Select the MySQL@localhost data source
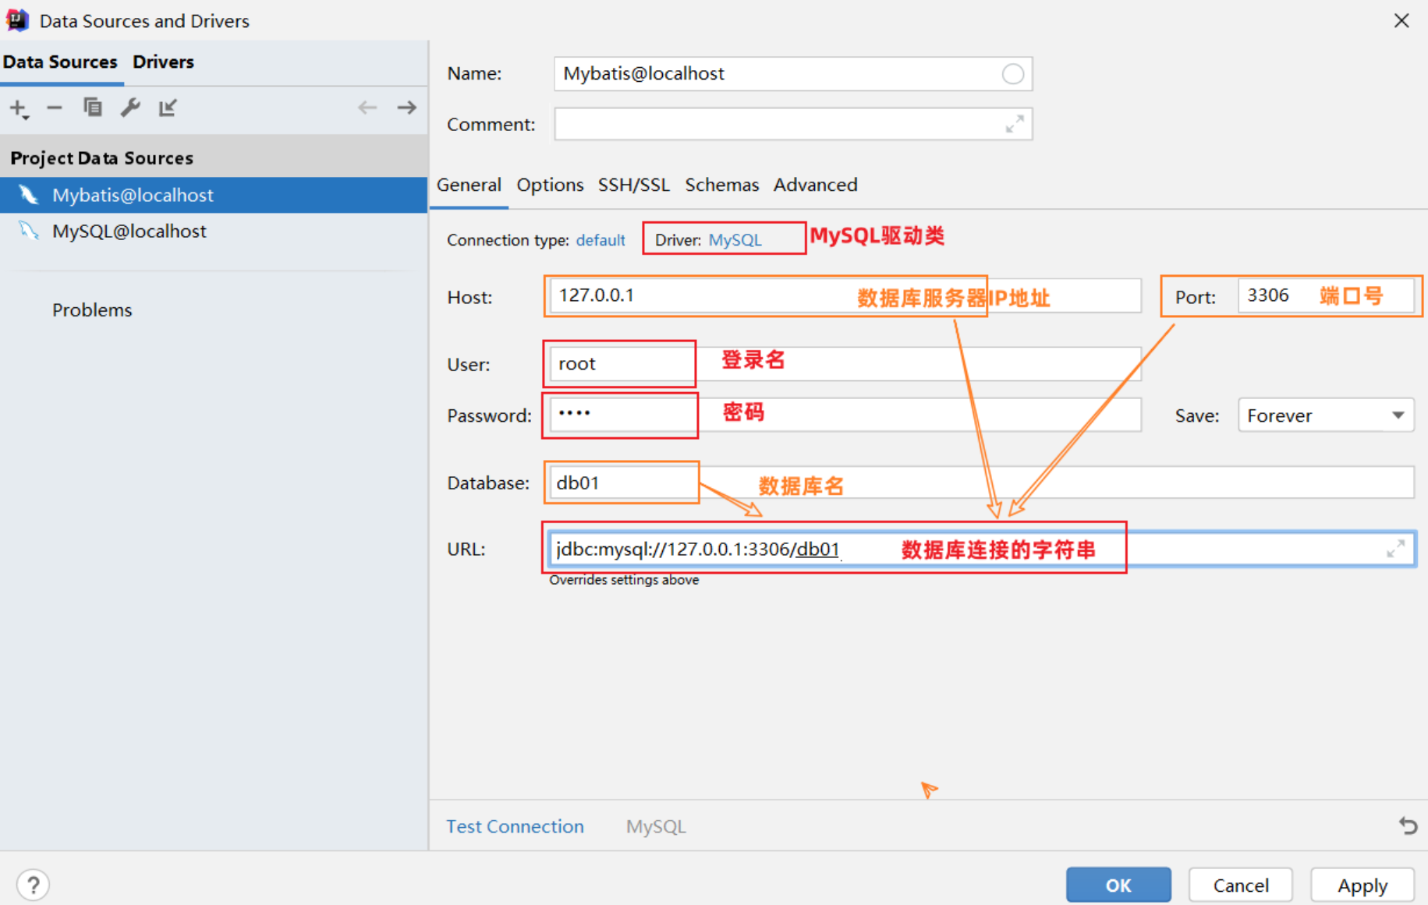 214,231
